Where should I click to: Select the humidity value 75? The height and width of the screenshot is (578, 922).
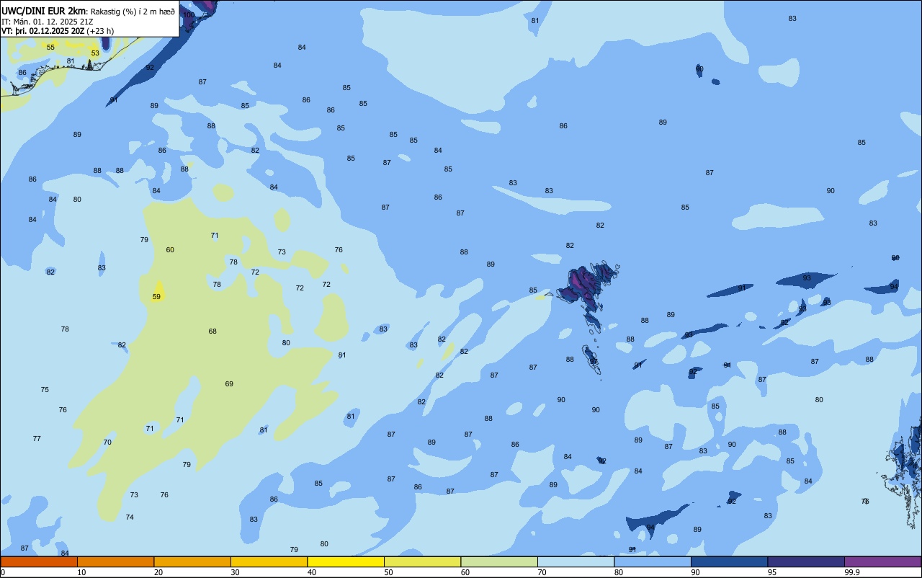[x=45, y=390]
